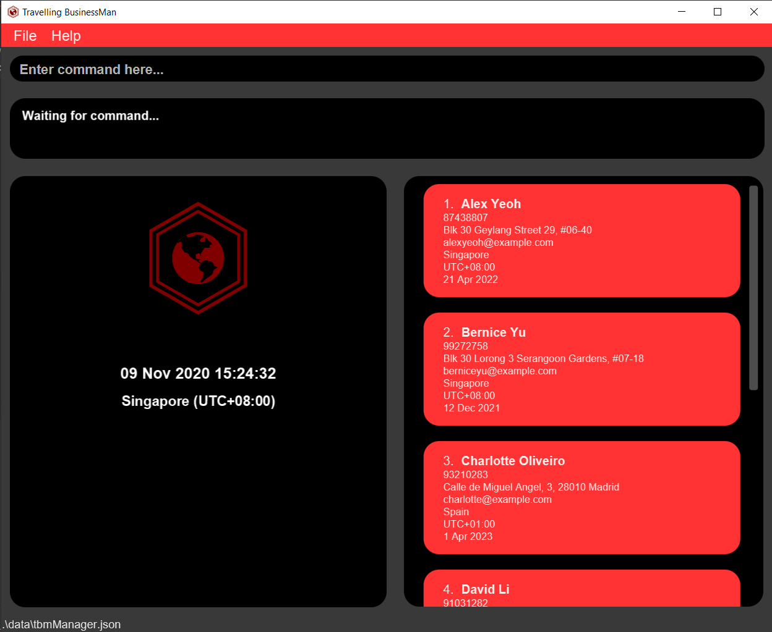Open the File menu
Viewport: 772px width, 632px height.
(x=25, y=36)
